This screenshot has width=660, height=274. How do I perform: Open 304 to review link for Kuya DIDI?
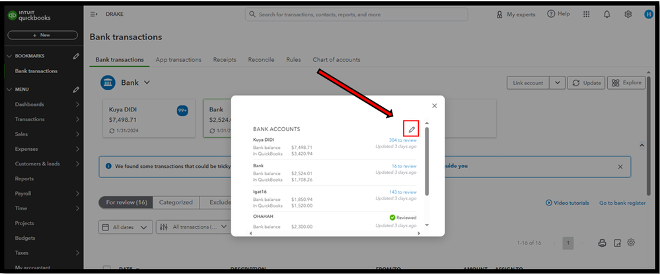403,140
